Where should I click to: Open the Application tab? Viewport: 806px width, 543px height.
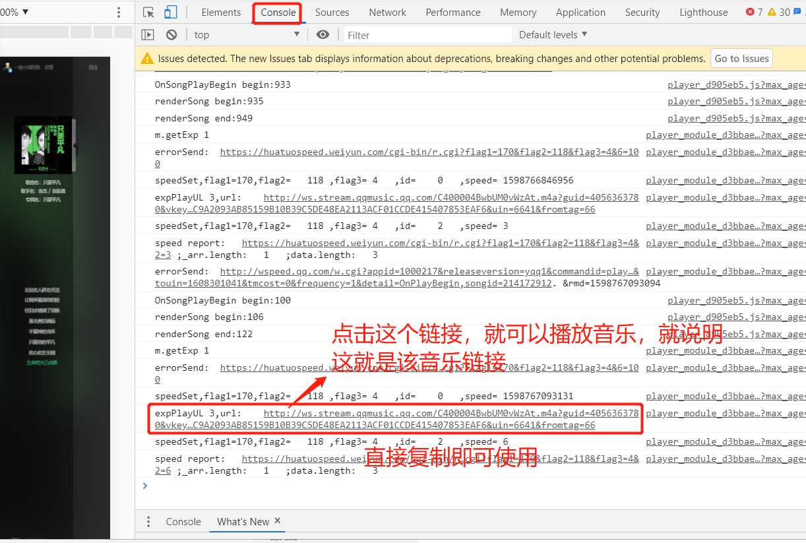click(580, 13)
